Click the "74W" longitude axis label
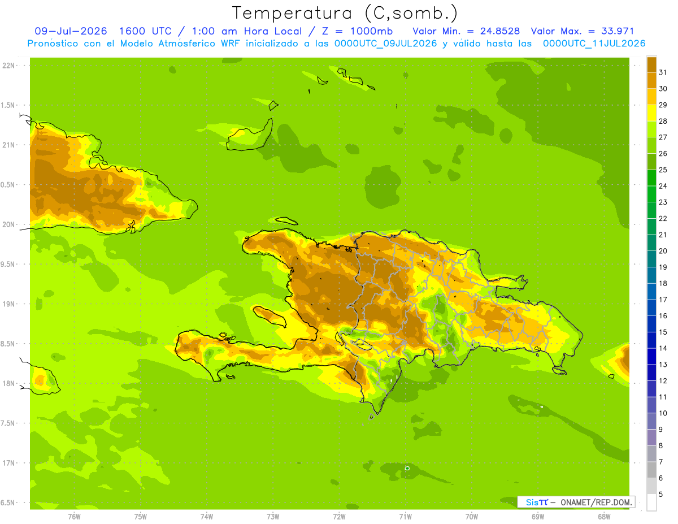This screenshot has width=678, height=524. point(207,516)
